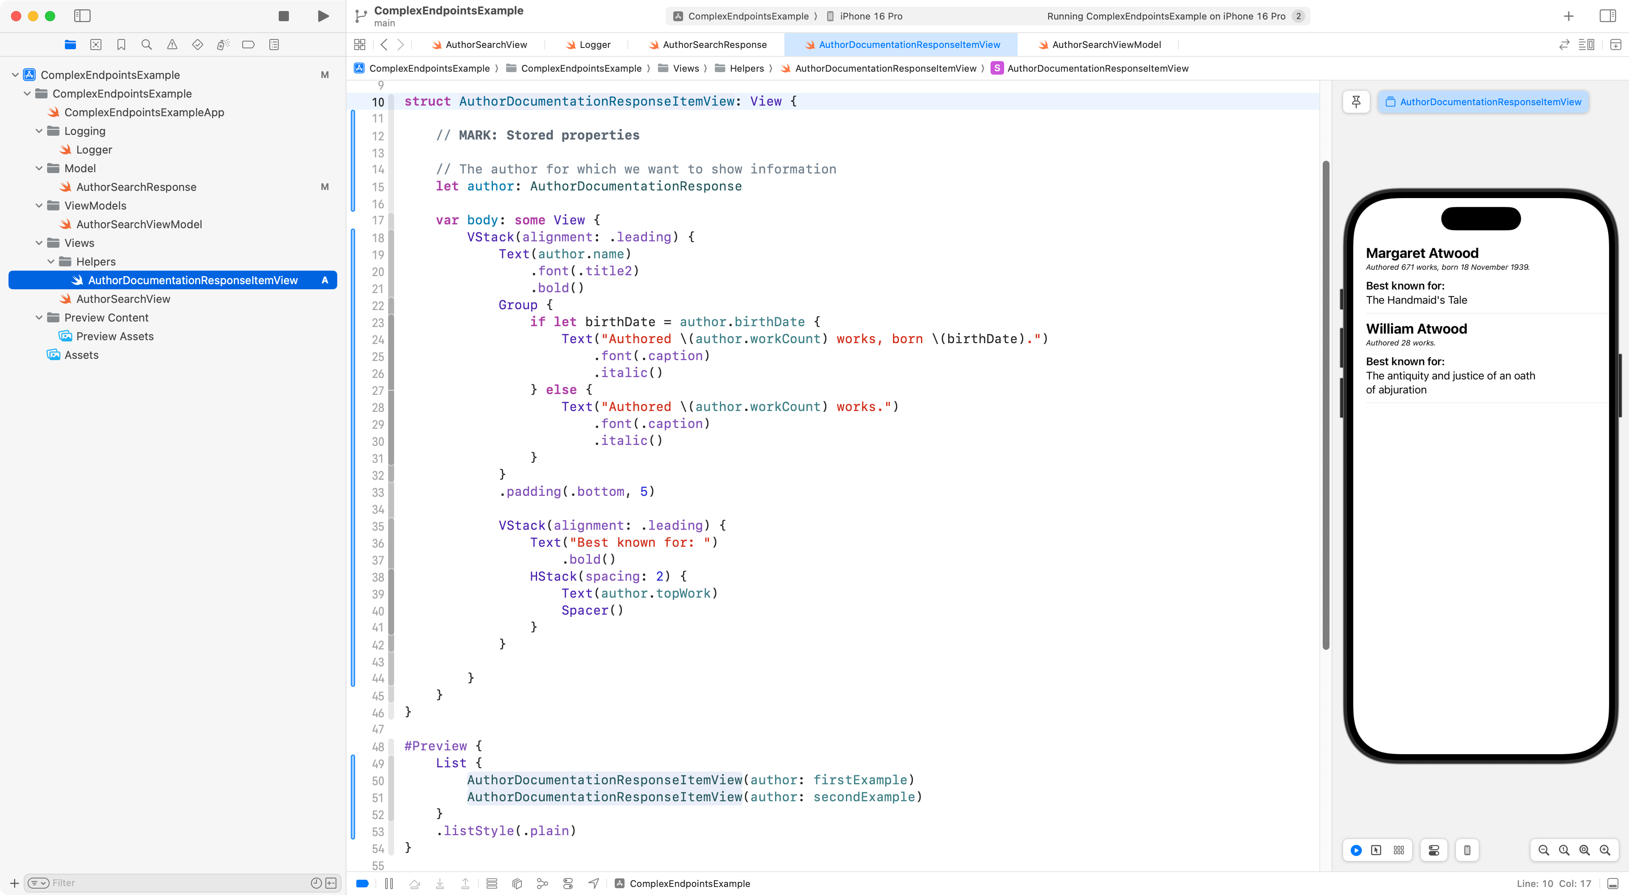The width and height of the screenshot is (1629, 895).
Task: Collapse the Logging folder
Action: [x=39, y=131]
